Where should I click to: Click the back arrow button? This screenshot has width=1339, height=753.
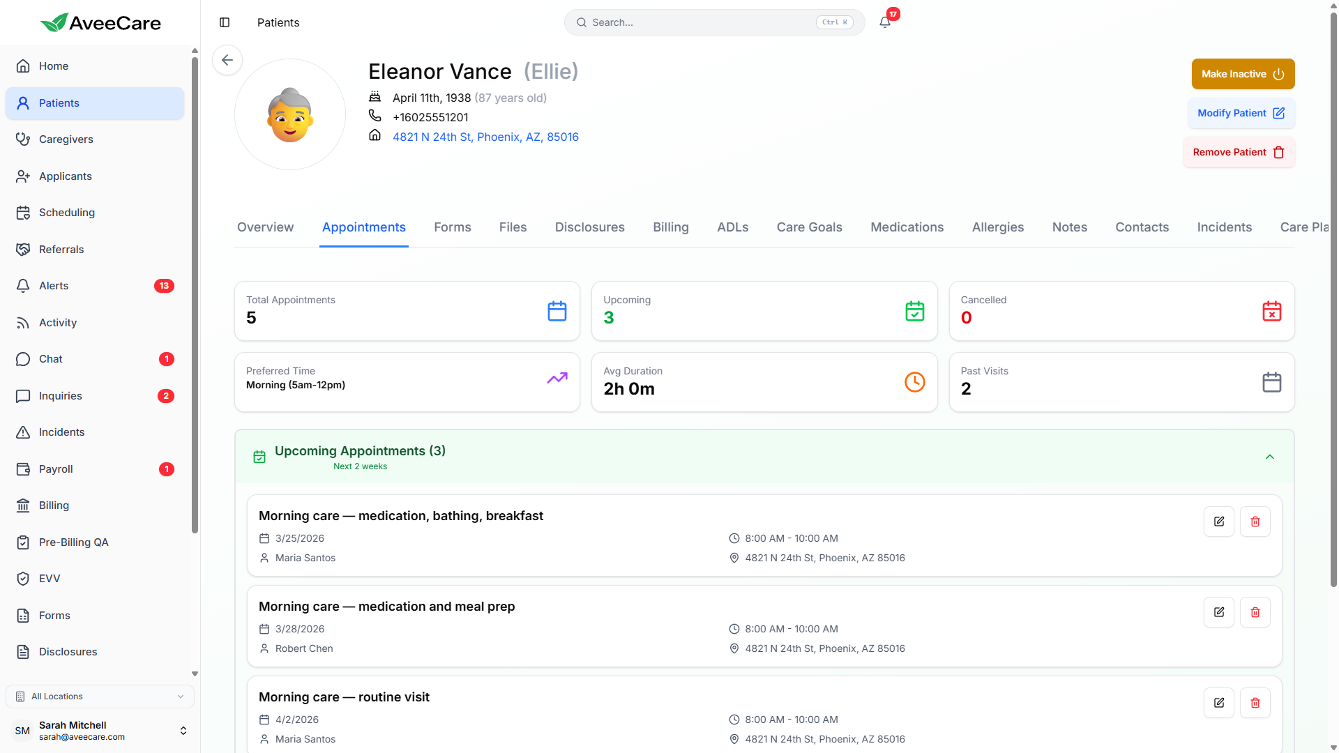click(x=227, y=60)
